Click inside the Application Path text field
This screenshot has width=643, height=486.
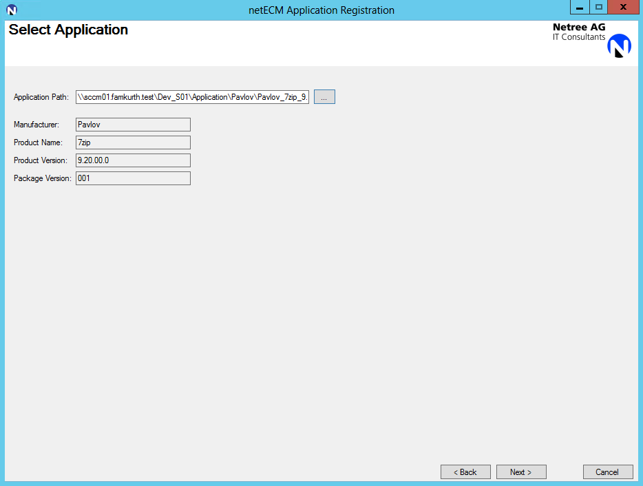tap(193, 97)
